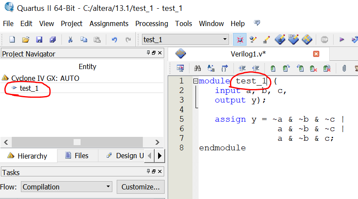Paste with the clipboard icon

[97, 40]
